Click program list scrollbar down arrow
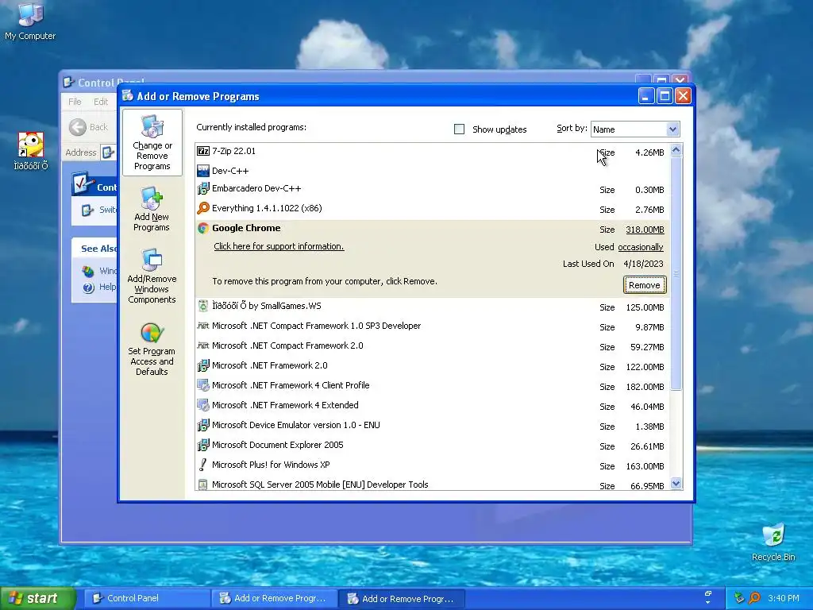This screenshot has width=813, height=610. [x=676, y=484]
